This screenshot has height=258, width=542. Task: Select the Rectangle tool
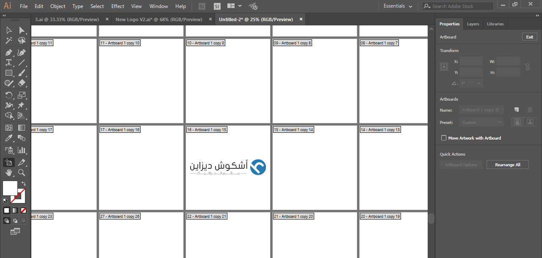(x=8, y=73)
